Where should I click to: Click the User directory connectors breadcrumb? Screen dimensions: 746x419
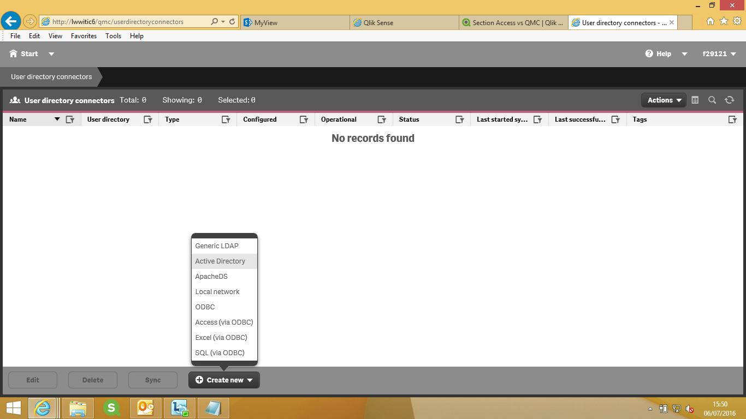pos(51,77)
